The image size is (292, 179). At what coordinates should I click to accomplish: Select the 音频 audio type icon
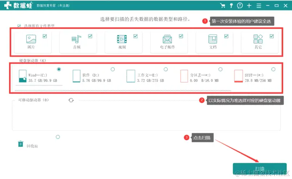point(76,39)
